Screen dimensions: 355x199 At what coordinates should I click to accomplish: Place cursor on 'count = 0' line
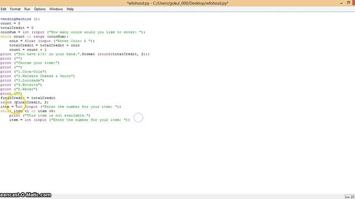pyautogui.click(x=10, y=23)
